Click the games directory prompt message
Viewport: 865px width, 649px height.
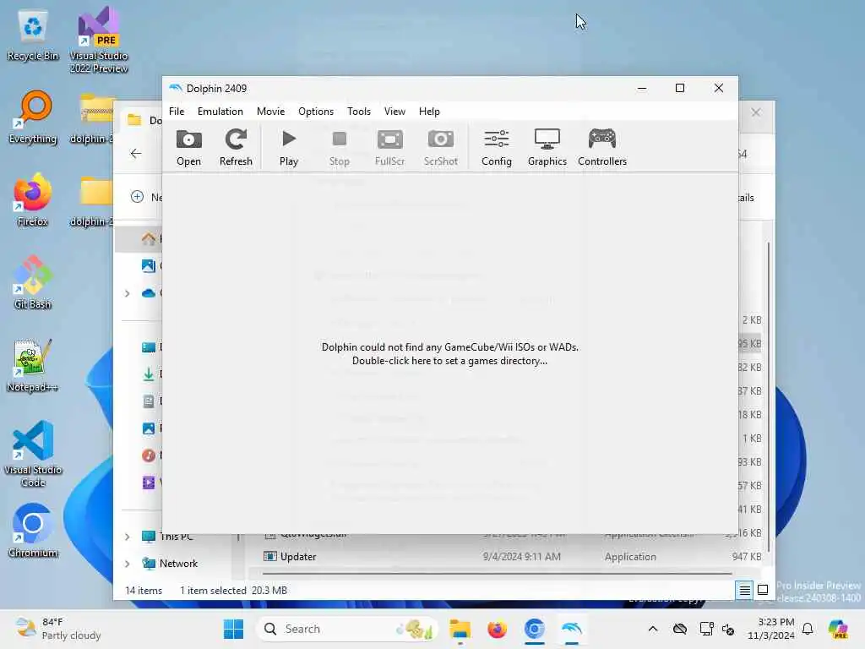[449, 354]
